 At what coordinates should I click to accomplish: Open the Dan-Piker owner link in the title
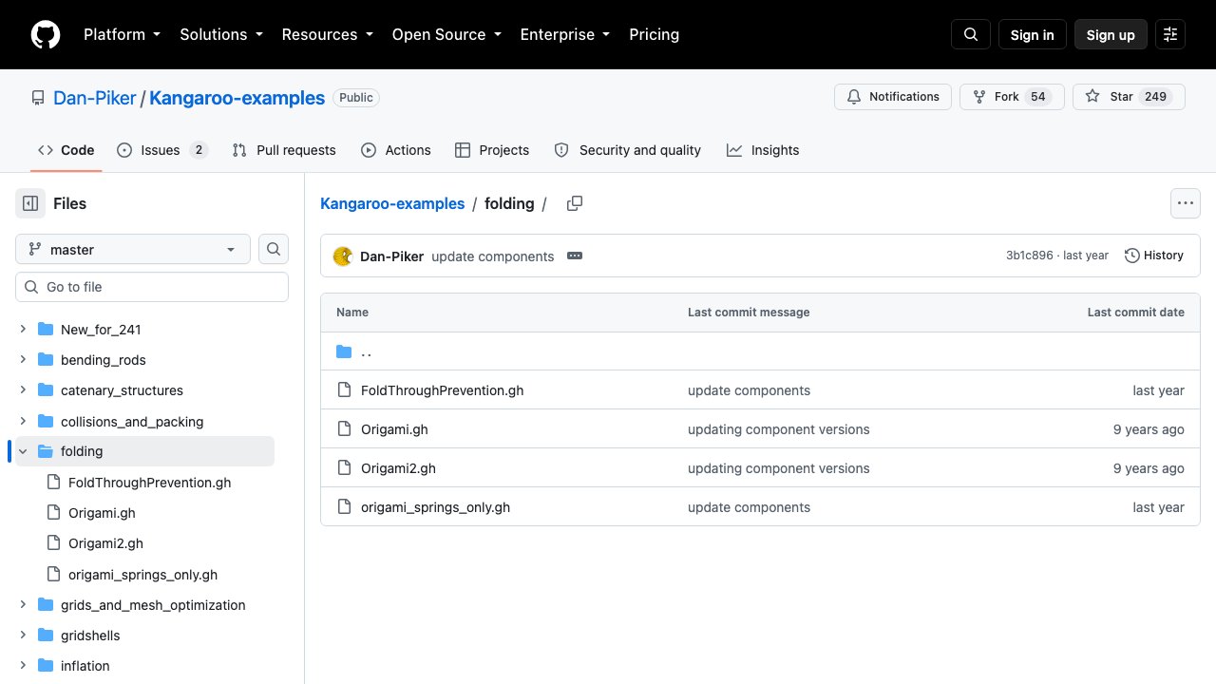(95, 98)
